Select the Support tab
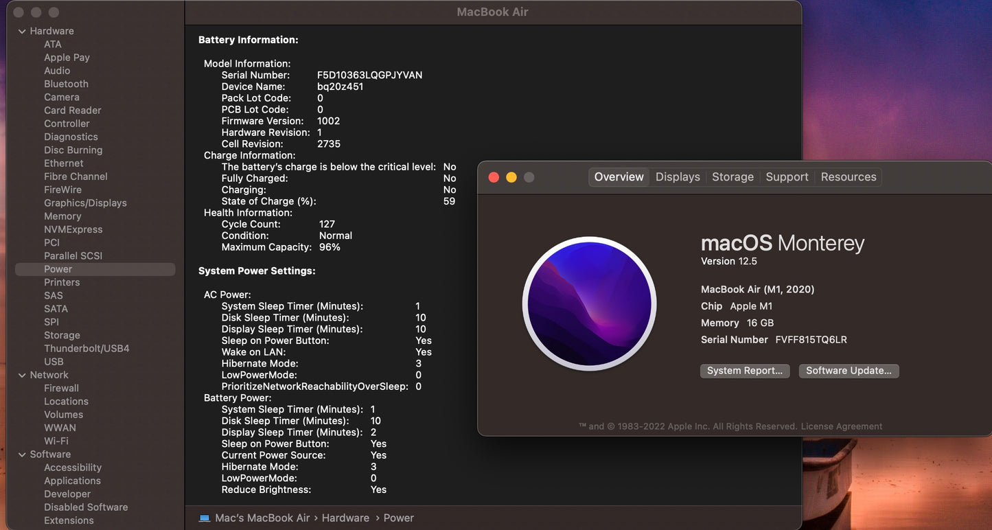This screenshot has height=530, width=992. (787, 177)
